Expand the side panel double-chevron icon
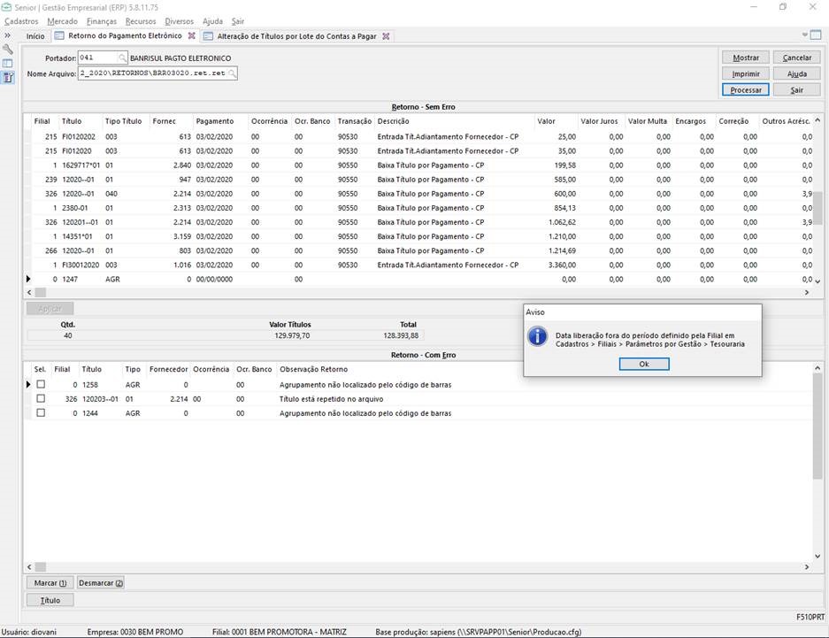Screen dimensions: 829x638 [7, 35]
